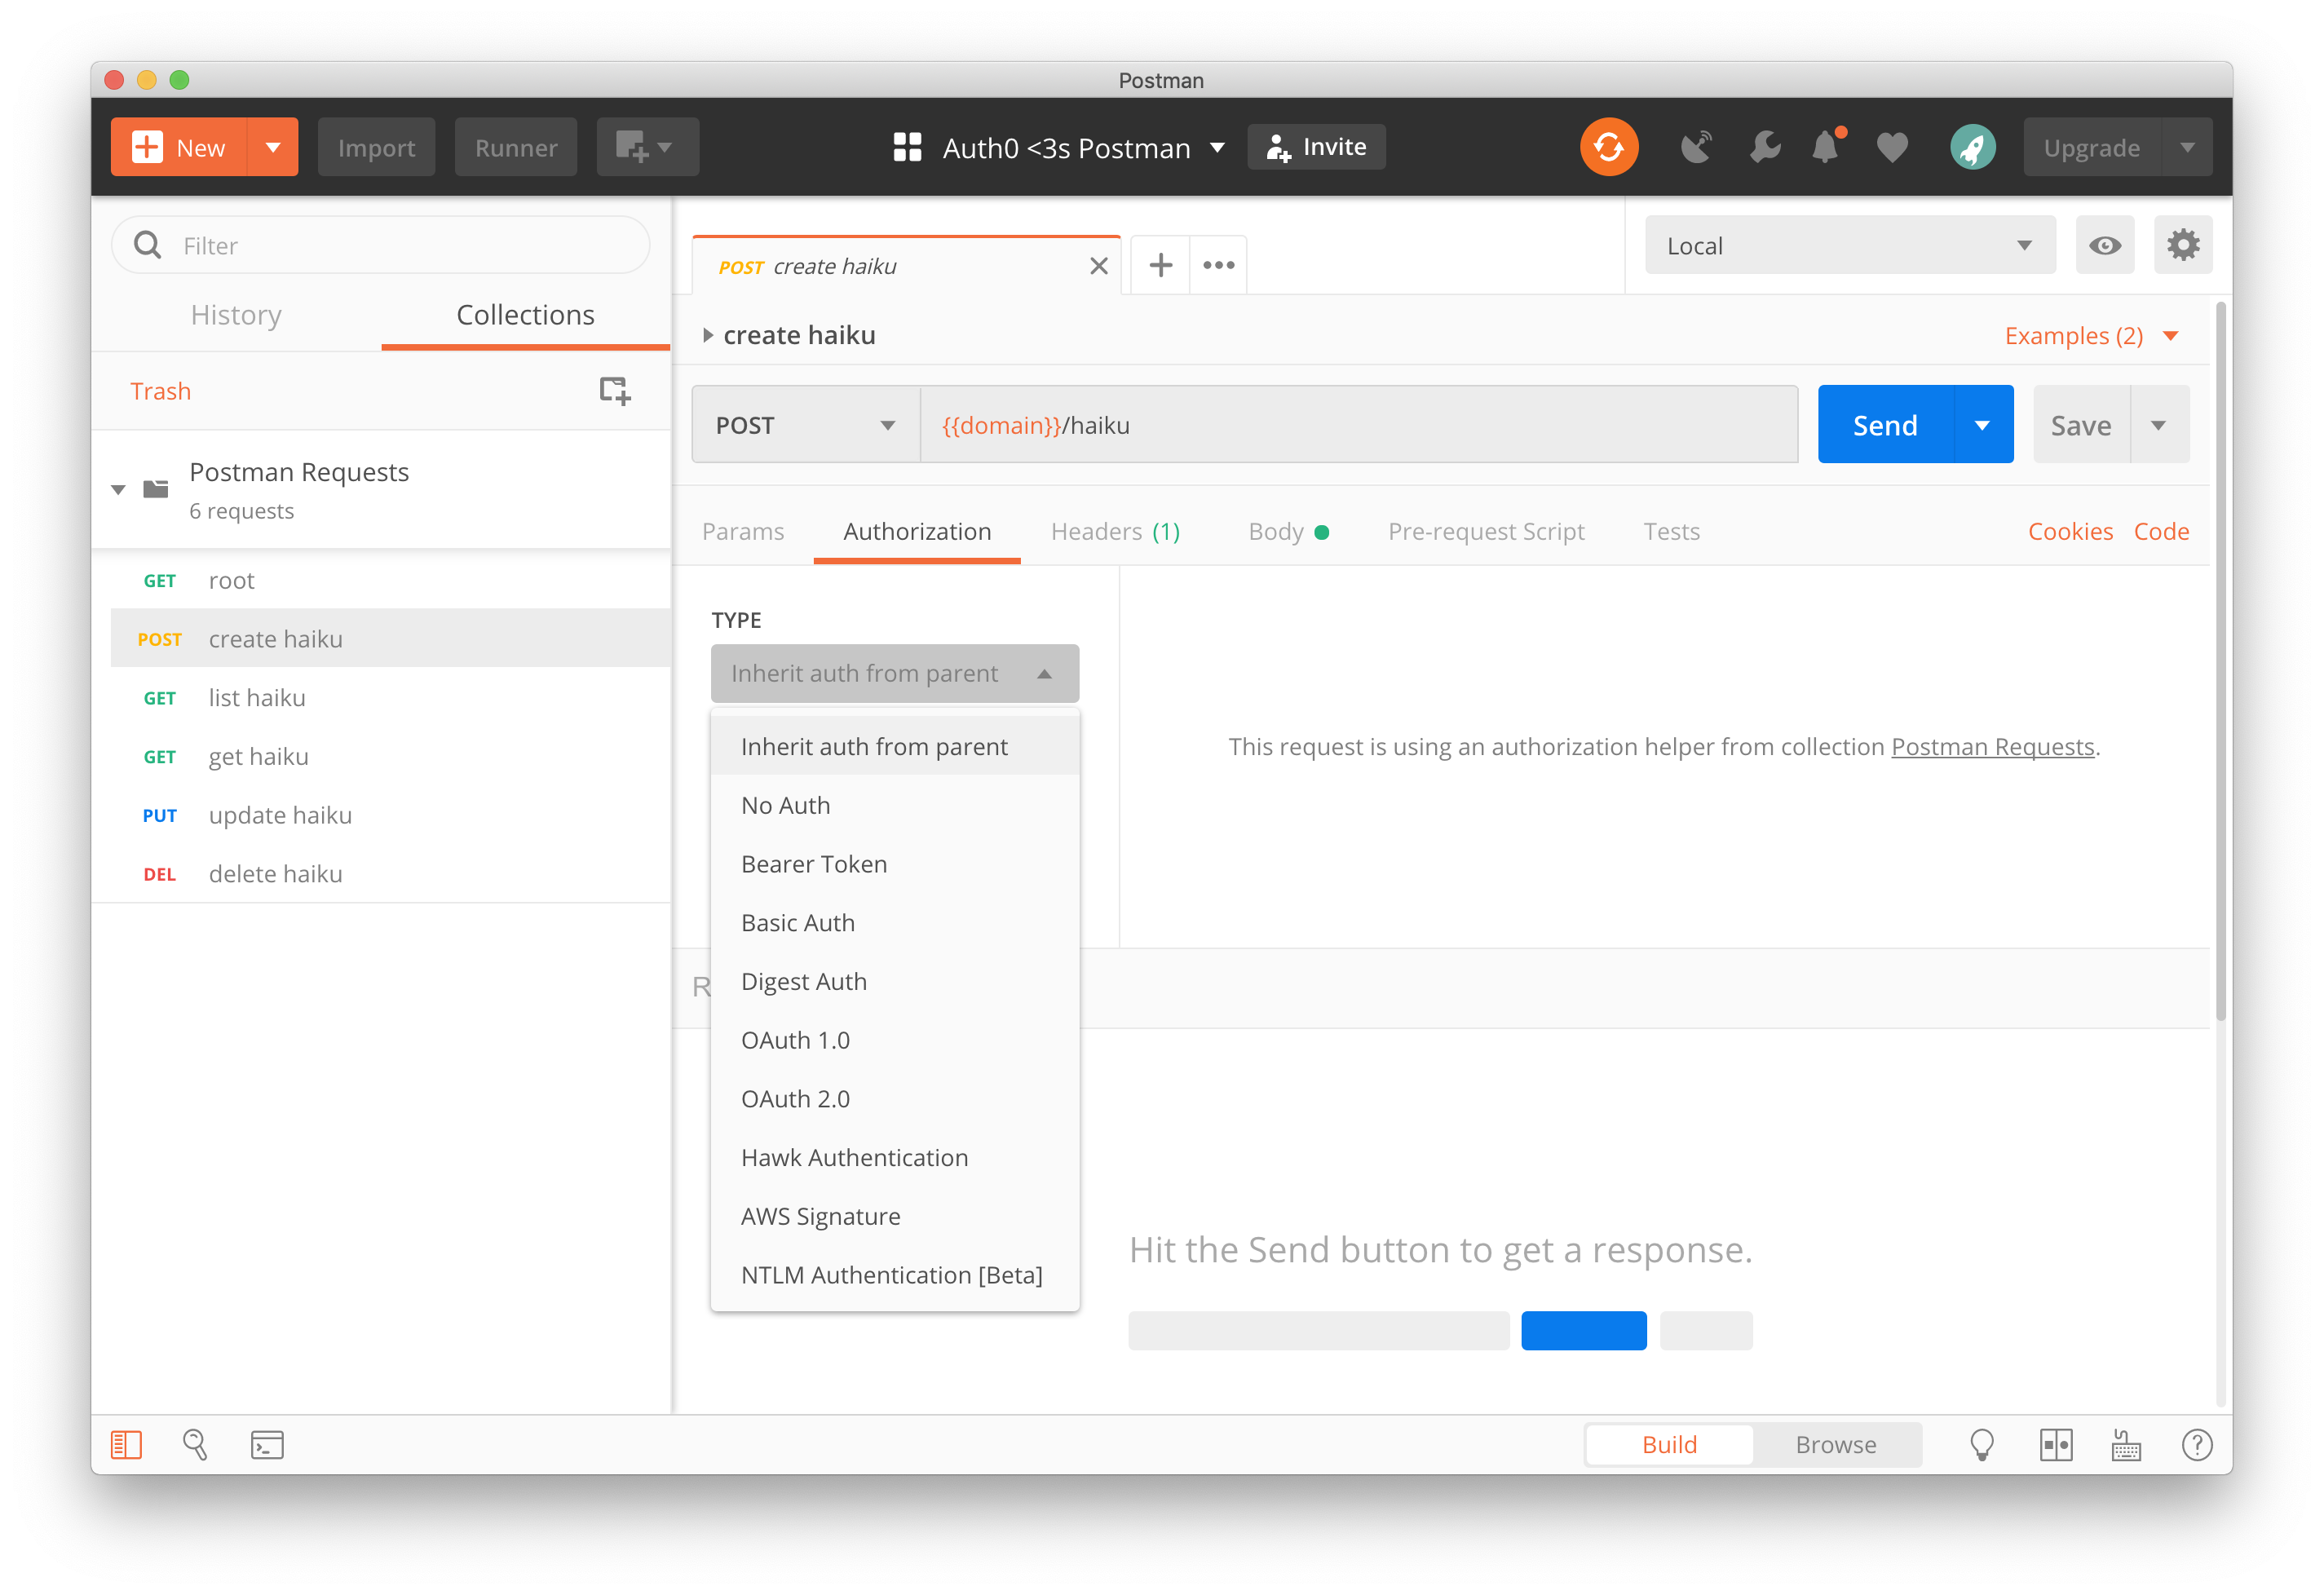Open the notifications bell
Viewport: 2324px width, 1595px height.
click(1826, 147)
